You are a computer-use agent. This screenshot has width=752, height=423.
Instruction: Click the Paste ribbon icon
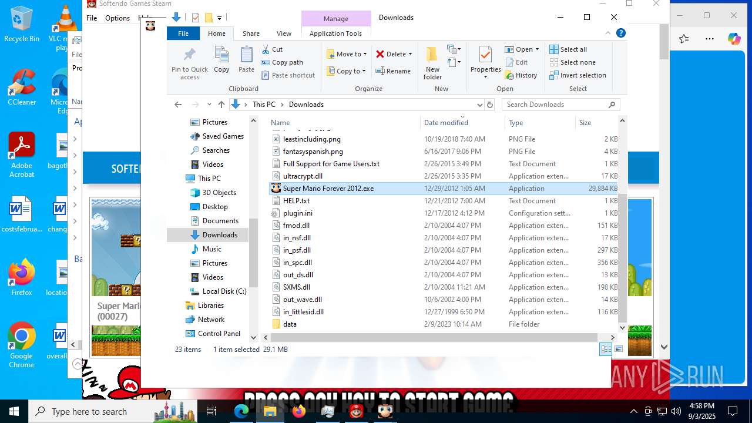[x=246, y=55]
